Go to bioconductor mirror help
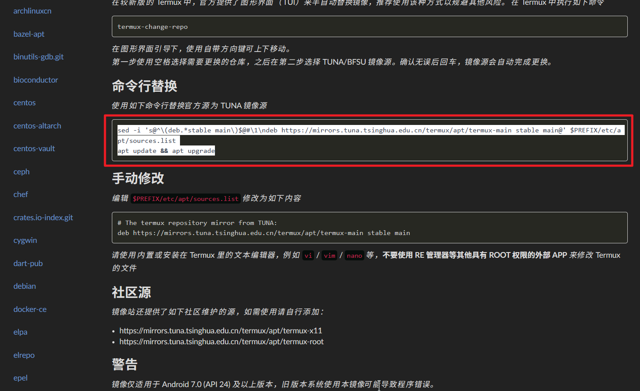Screen dimensions: 640x391 36,80
